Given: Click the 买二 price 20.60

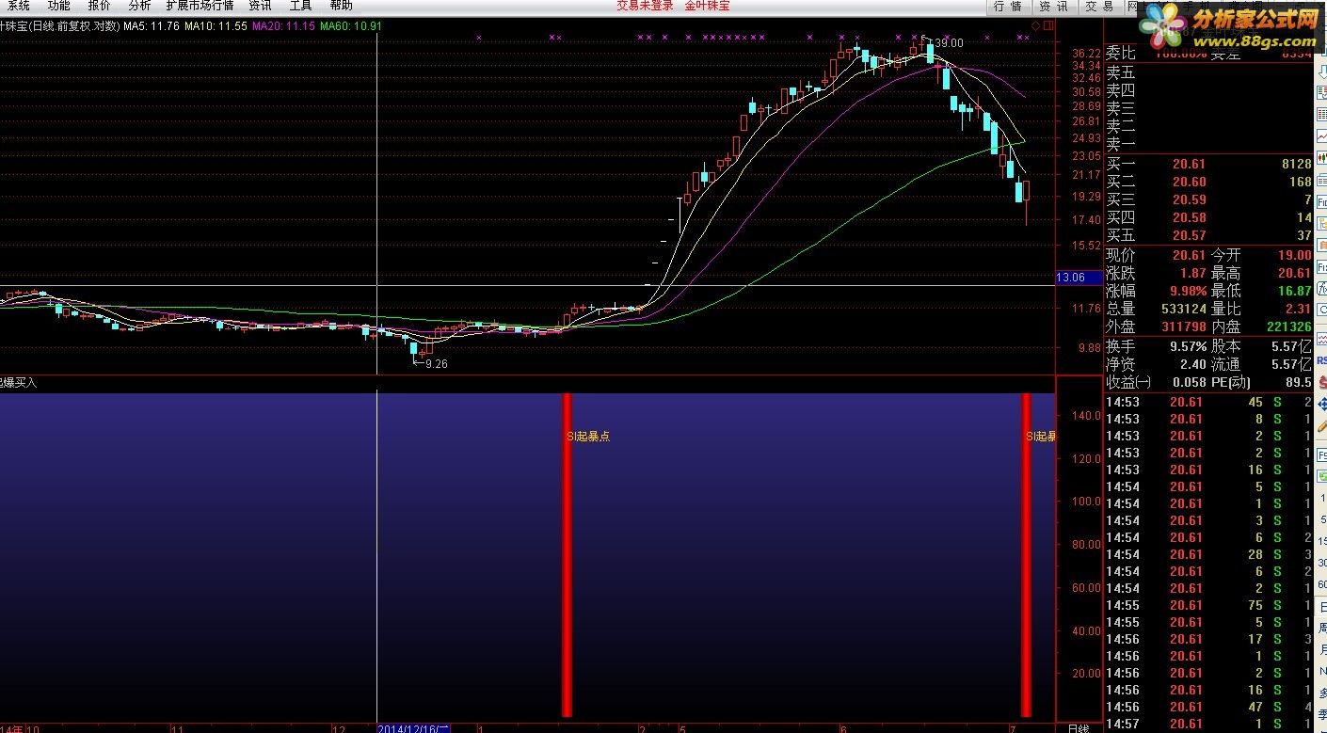Looking at the screenshot, I should [1189, 182].
